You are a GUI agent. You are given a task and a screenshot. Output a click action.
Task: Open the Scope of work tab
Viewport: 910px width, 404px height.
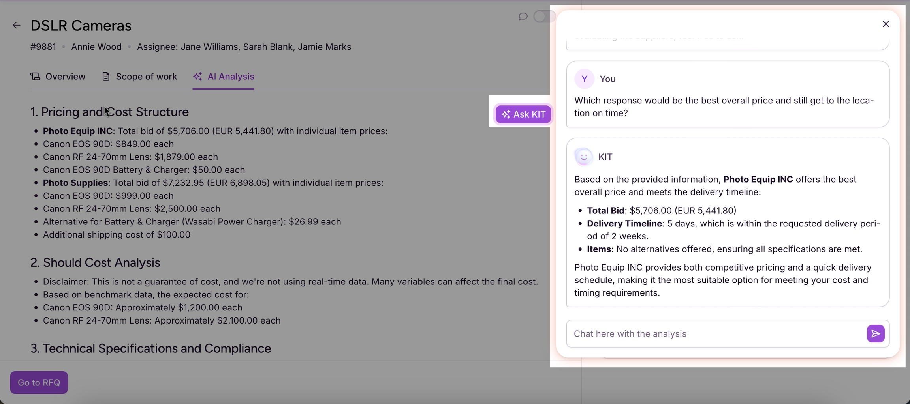coord(139,77)
